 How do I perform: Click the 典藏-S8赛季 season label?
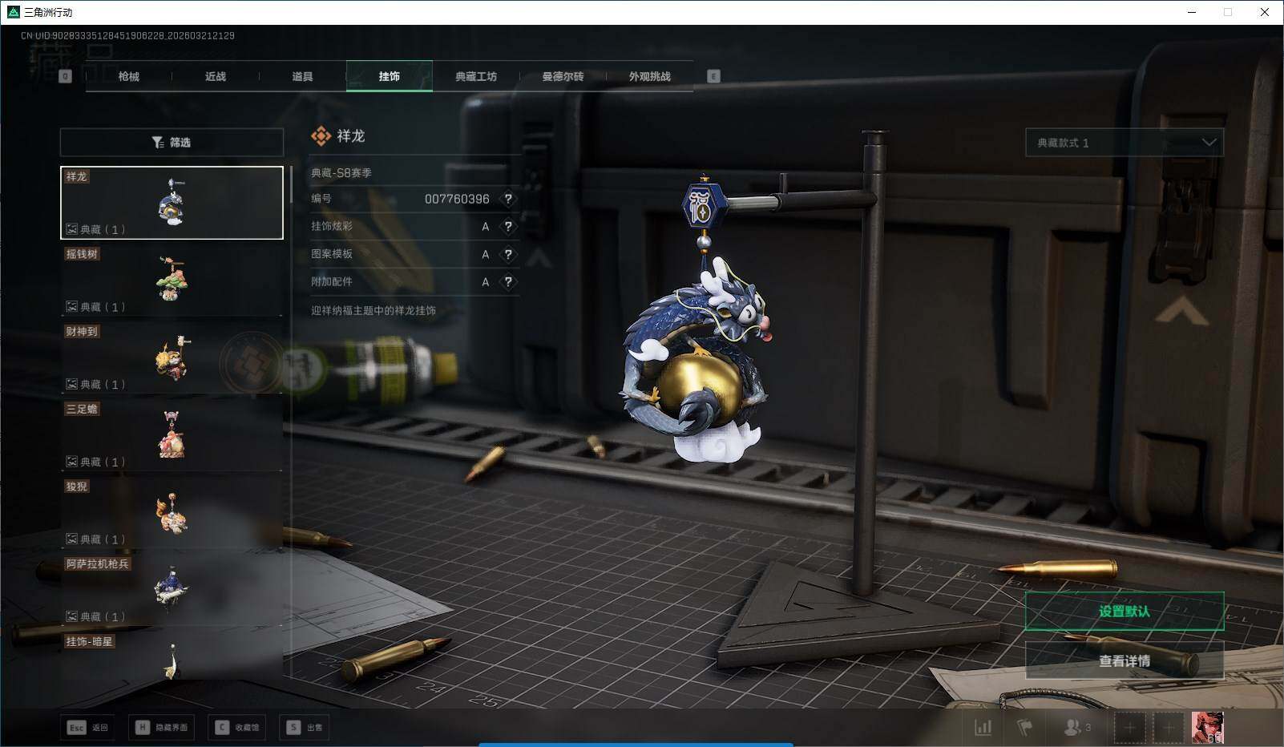tap(341, 173)
